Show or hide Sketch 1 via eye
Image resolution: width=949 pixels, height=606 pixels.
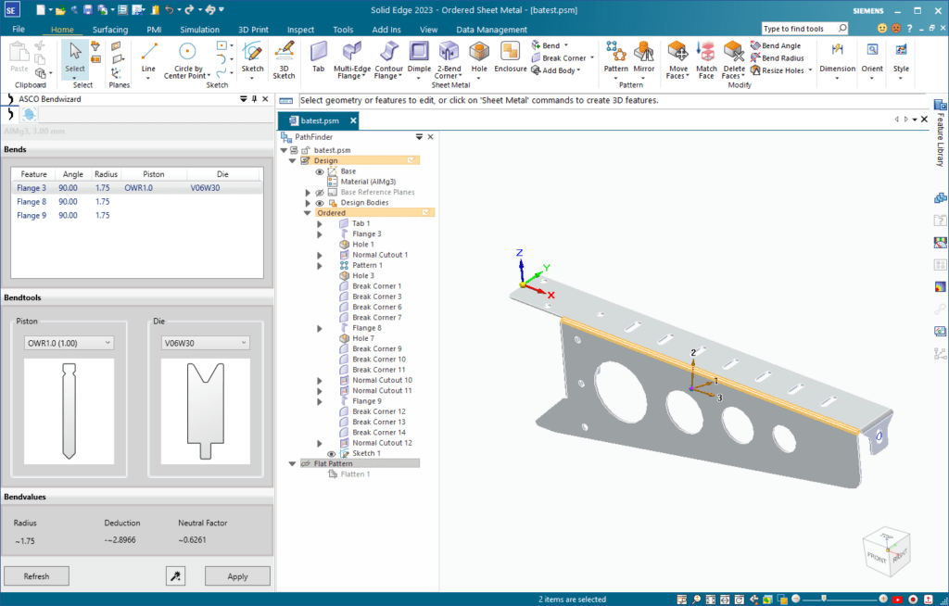click(331, 453)
